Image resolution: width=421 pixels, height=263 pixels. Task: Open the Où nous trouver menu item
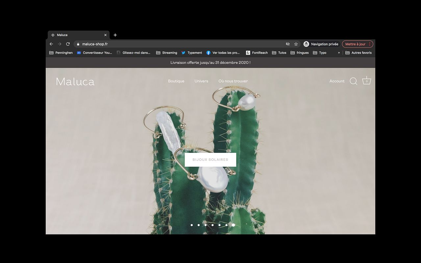(233, 81)
